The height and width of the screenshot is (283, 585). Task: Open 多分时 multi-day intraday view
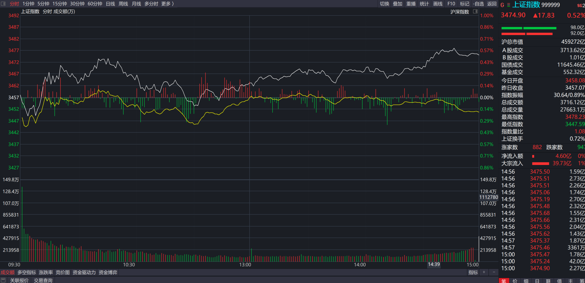[151, 4]
